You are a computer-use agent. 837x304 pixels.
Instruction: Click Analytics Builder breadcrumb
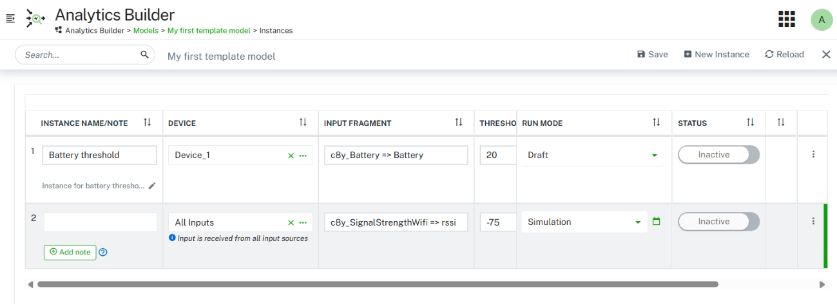(x=95, y=30)
